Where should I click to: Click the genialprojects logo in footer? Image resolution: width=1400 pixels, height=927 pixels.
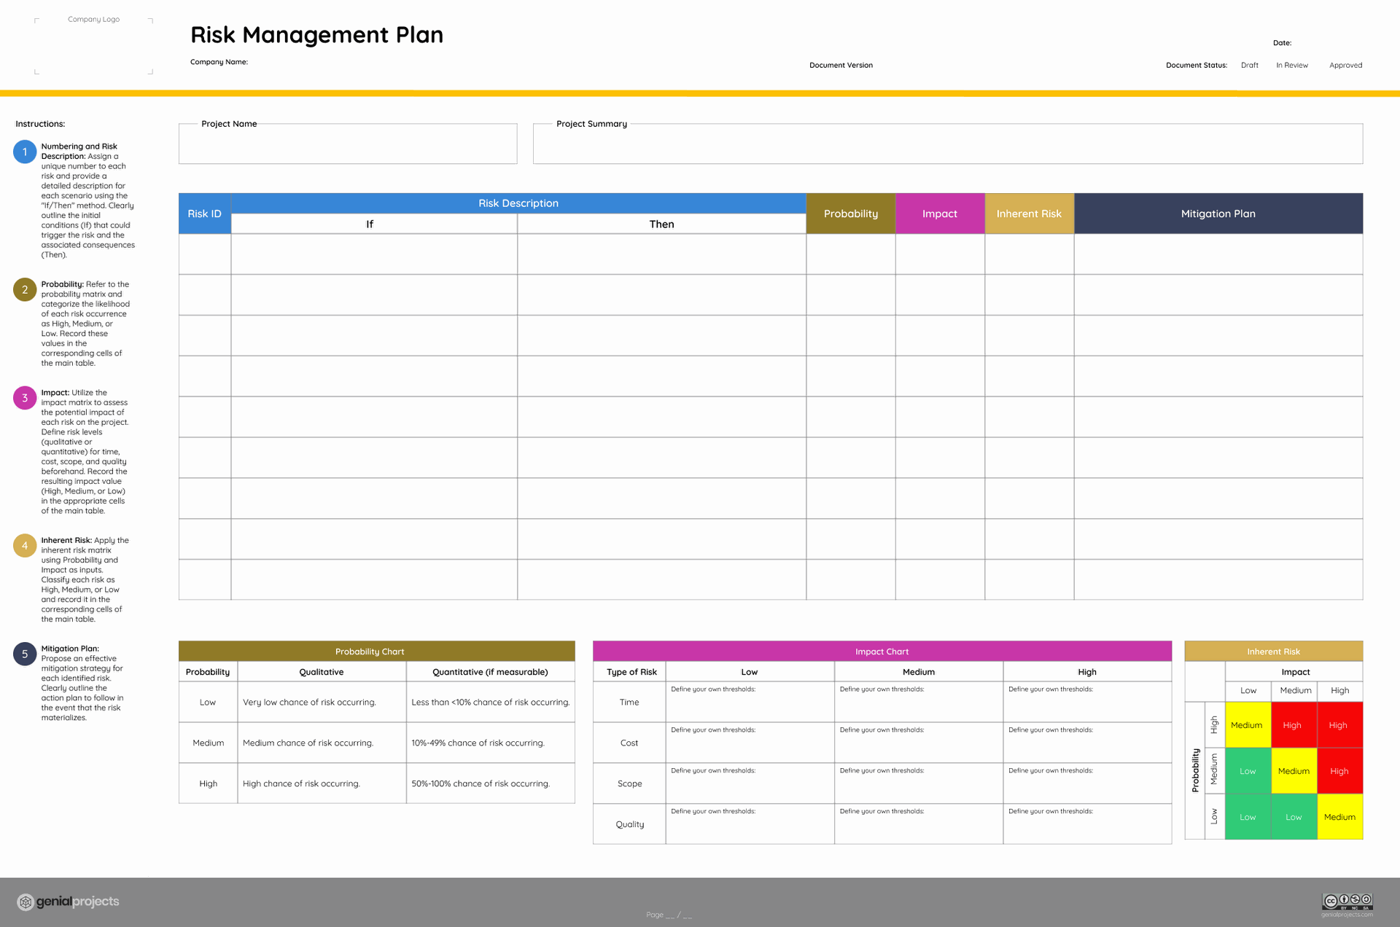coord(69,901)
